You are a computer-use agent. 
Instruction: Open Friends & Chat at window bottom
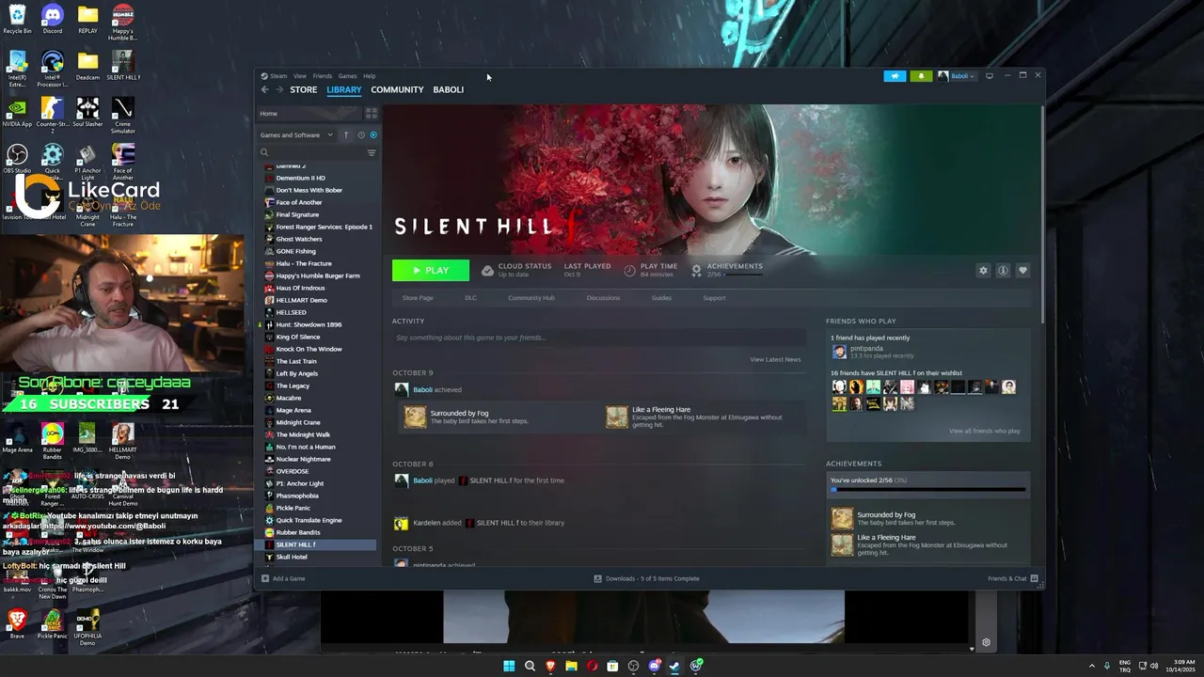tap(1012, 578)
